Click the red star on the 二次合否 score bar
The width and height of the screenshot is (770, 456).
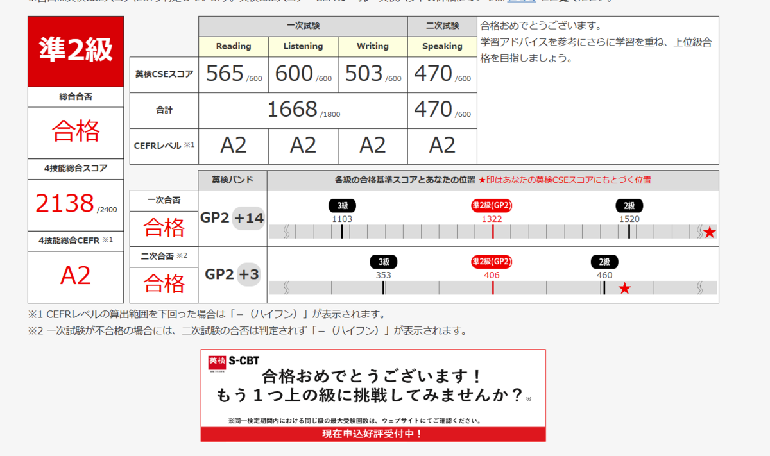[624, 289]
